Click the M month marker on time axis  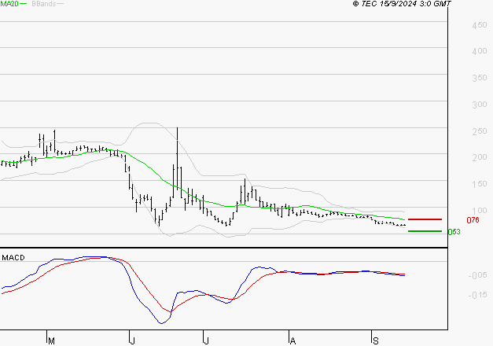[52, 340]
